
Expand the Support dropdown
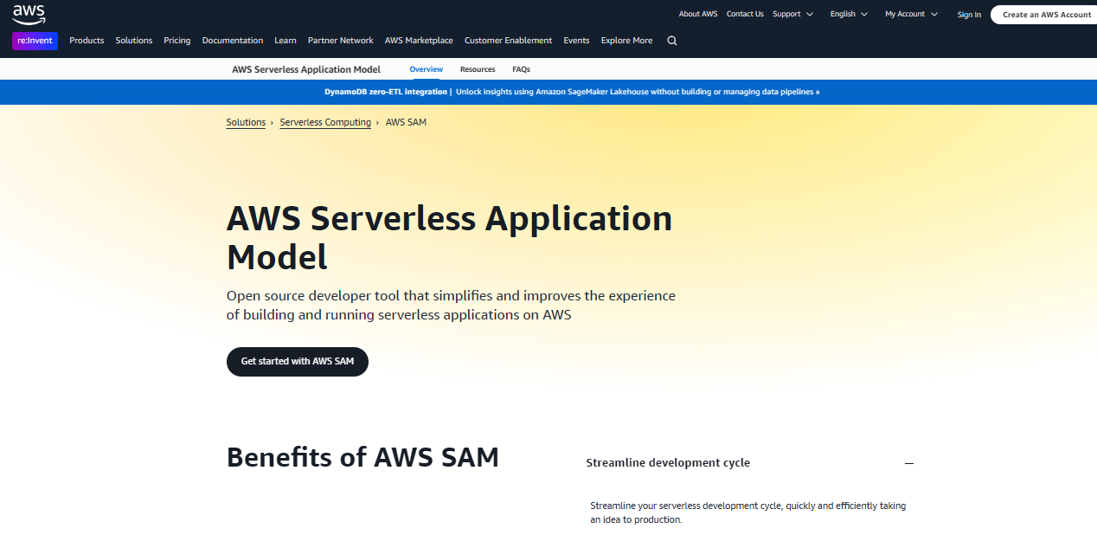coord(793,14)
